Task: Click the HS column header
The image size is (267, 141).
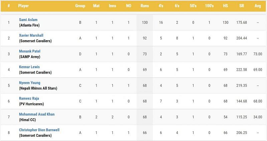Action: [225, 6]
